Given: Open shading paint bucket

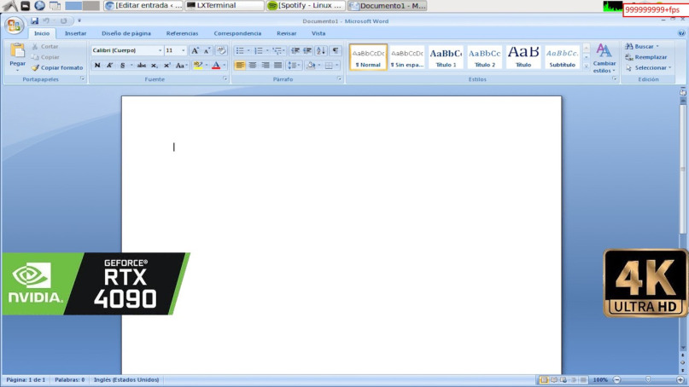Looking at the screenshot, I should [x=312, y=66].
